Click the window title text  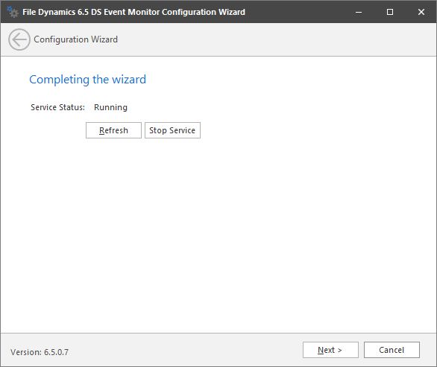pyautogui.click(x=133, y=12)
